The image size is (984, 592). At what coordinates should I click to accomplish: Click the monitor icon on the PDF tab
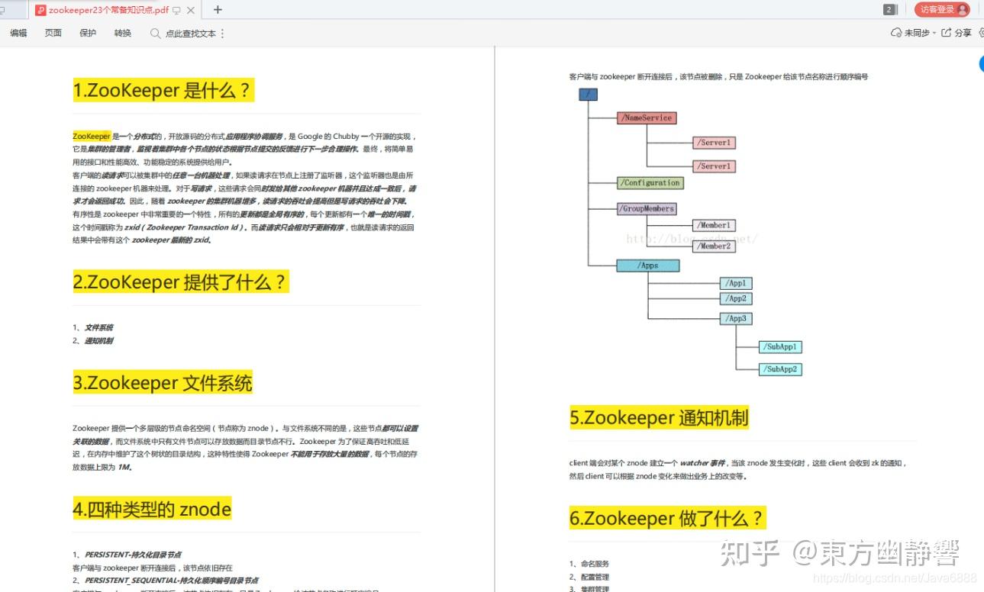click(x=176, y=11)
